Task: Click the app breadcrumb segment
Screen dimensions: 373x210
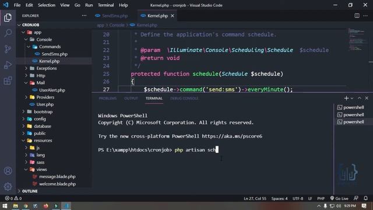Action: click(100, 25)
